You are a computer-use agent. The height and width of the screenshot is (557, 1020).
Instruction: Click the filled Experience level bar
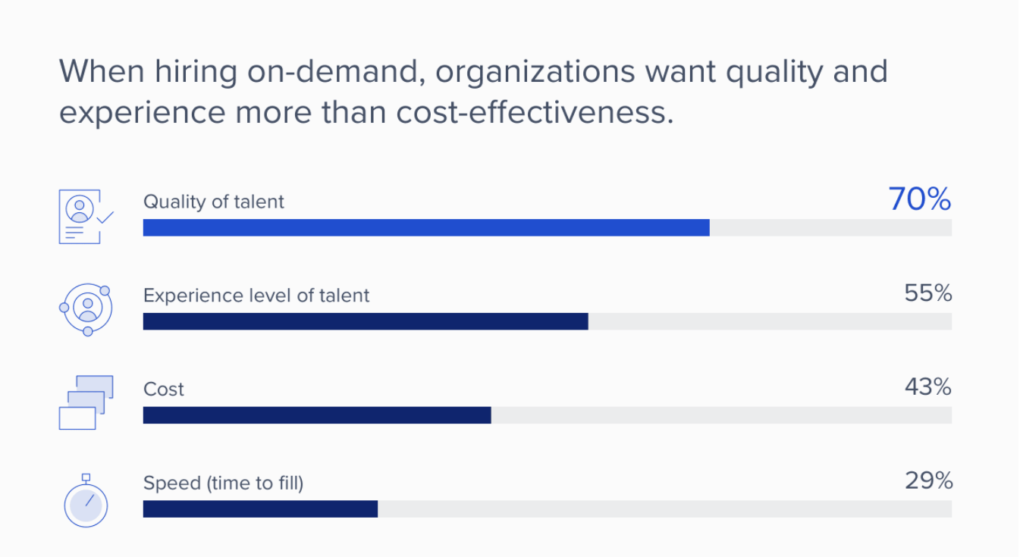pos(366,321)
